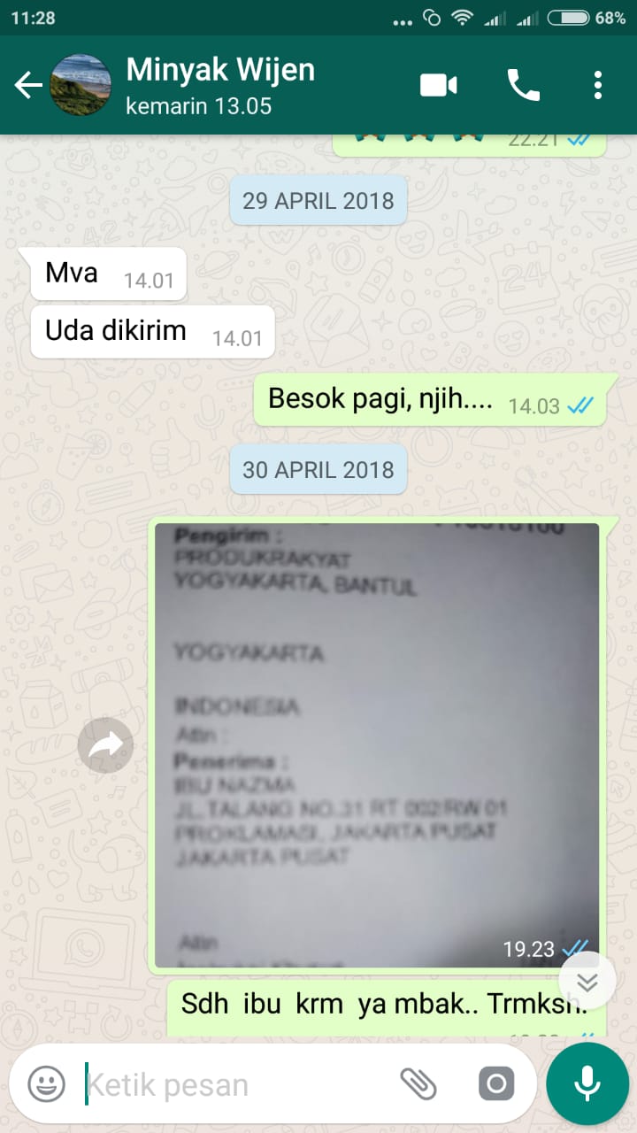Open the camera from message bar
The height and width of the screenshot is (1133, 637).
(495, 1084)
